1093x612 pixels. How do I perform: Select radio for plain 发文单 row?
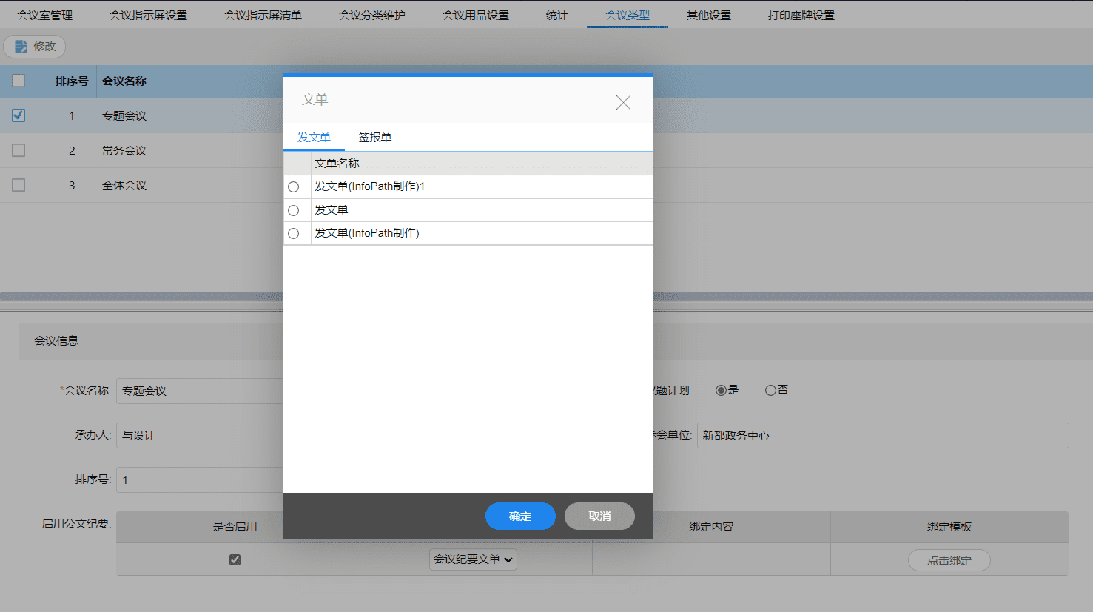point(294,211)
